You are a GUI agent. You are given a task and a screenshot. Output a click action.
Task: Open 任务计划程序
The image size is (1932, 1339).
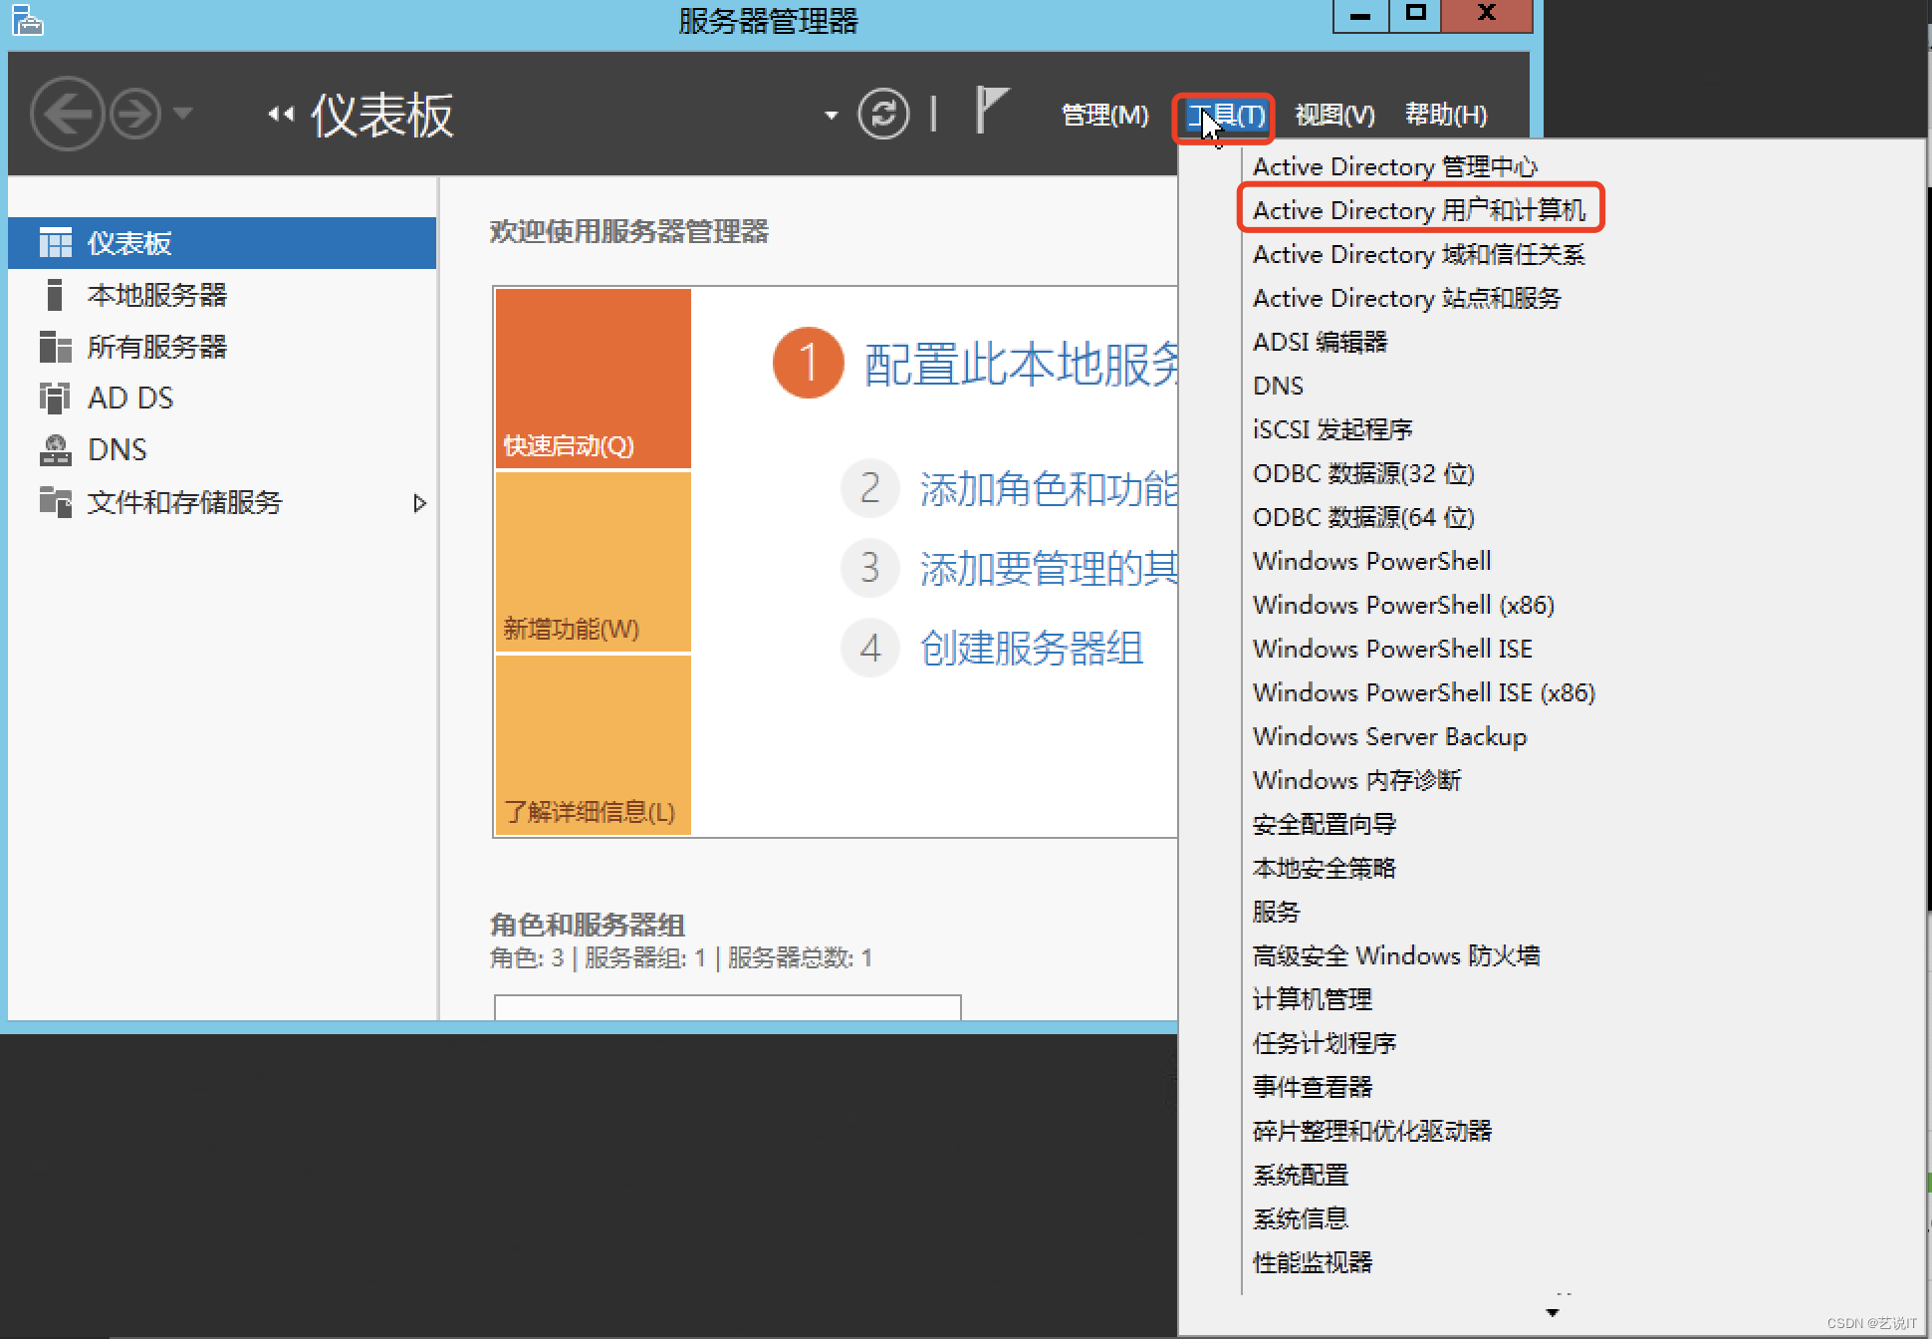coord(1325,1043)
